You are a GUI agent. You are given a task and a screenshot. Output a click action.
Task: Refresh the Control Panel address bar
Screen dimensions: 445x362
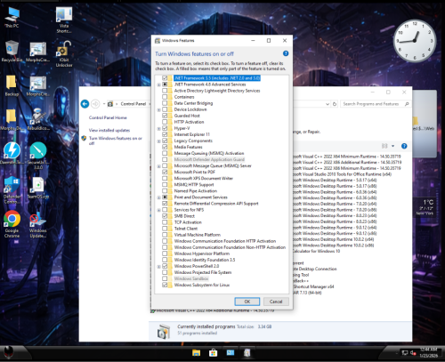coord(335,104)
